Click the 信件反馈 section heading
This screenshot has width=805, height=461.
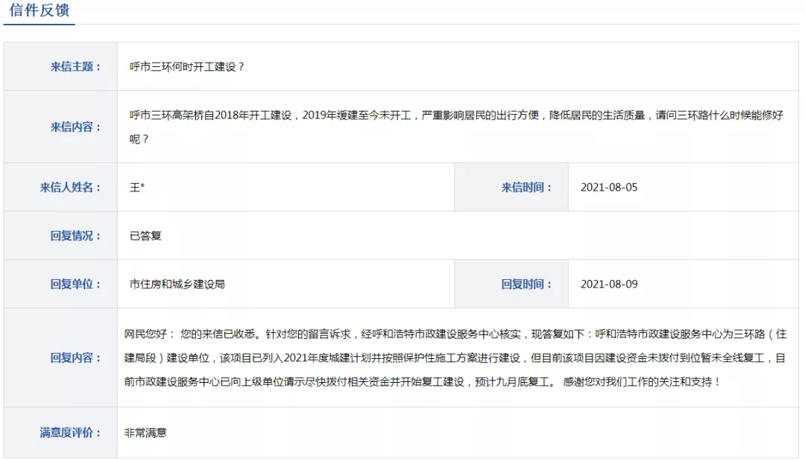[x=39, y=11]
